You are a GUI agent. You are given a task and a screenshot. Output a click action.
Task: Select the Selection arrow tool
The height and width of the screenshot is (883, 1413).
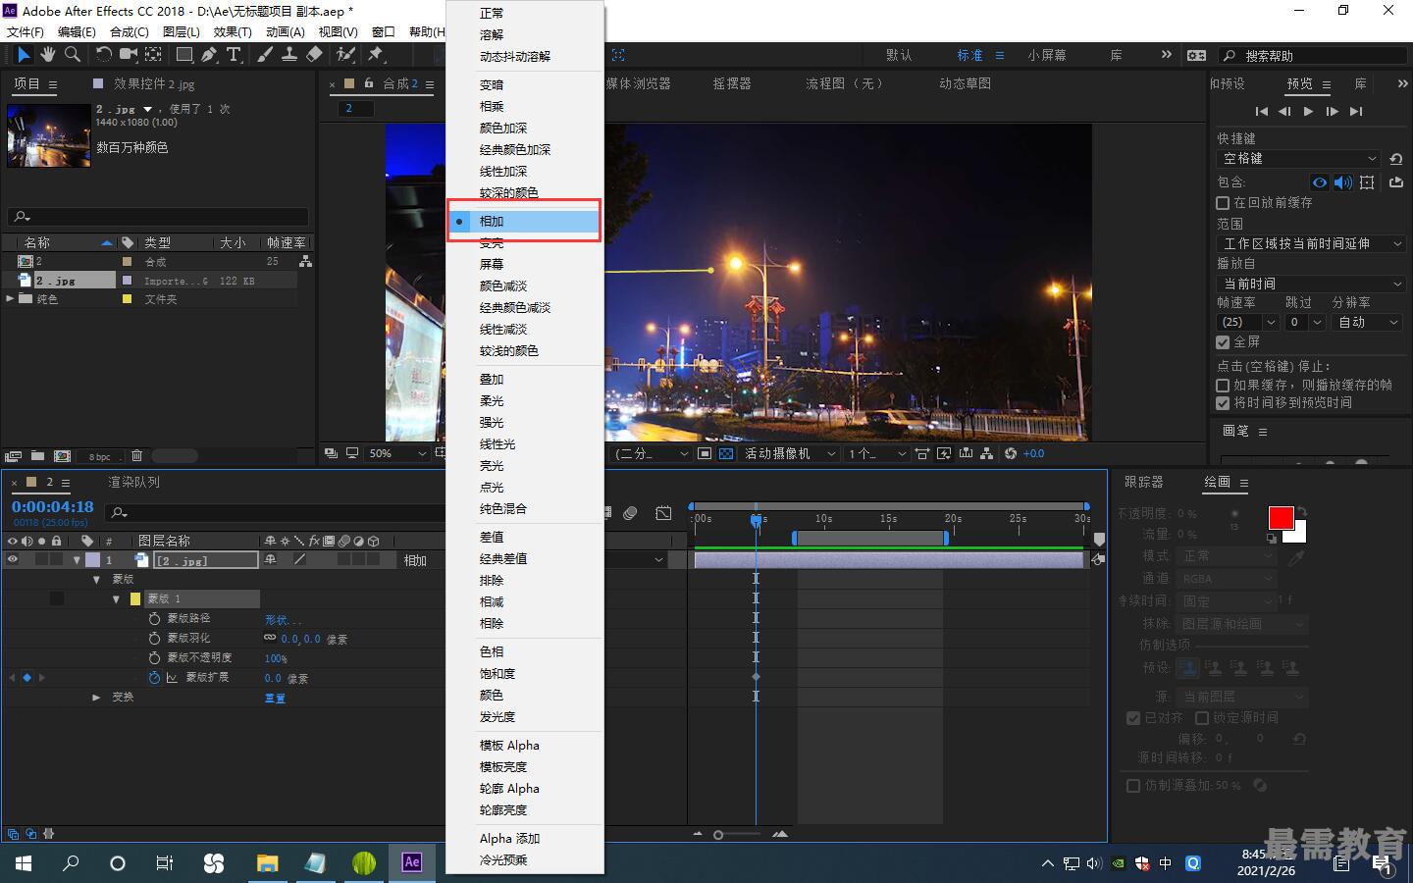pos(24,55)
